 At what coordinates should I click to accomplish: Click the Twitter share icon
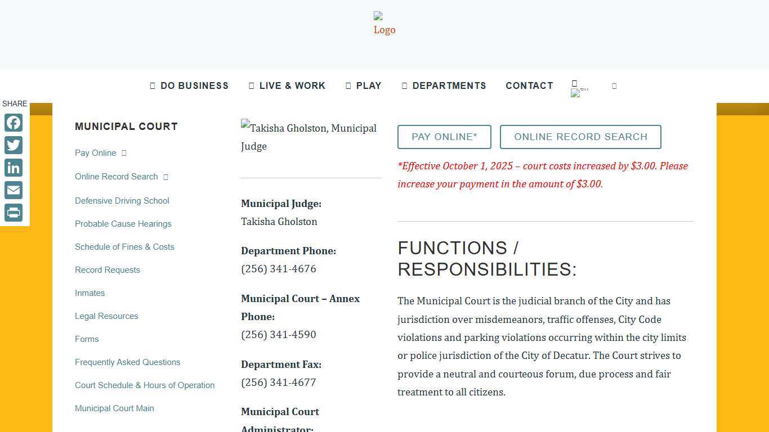click(x=14, y=145)
